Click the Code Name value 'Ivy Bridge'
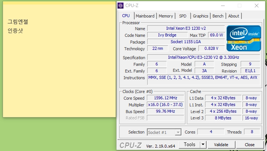Viewport: 267px width, 151px height. pos(167,35)
